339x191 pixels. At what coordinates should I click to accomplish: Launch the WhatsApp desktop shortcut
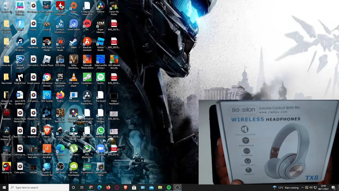pyautogui.click(x=100, y=132)
